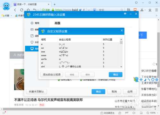Select the phrase row 'aini'
Image resolution: width=160 pixels, height=115 pixels.
80,66
